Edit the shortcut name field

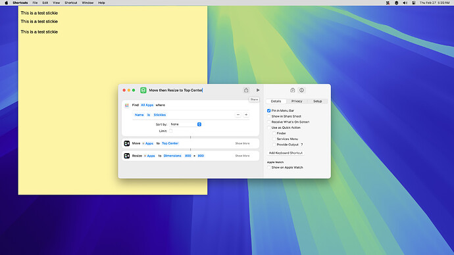(x=176, y=90)
